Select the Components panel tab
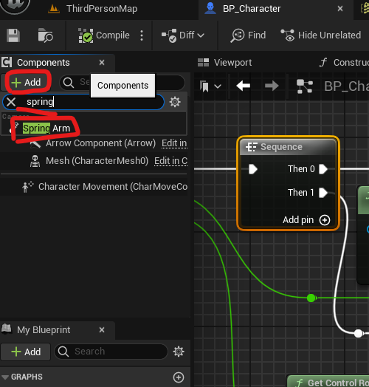The image size is (369, 387). click(x=43, y=63)
